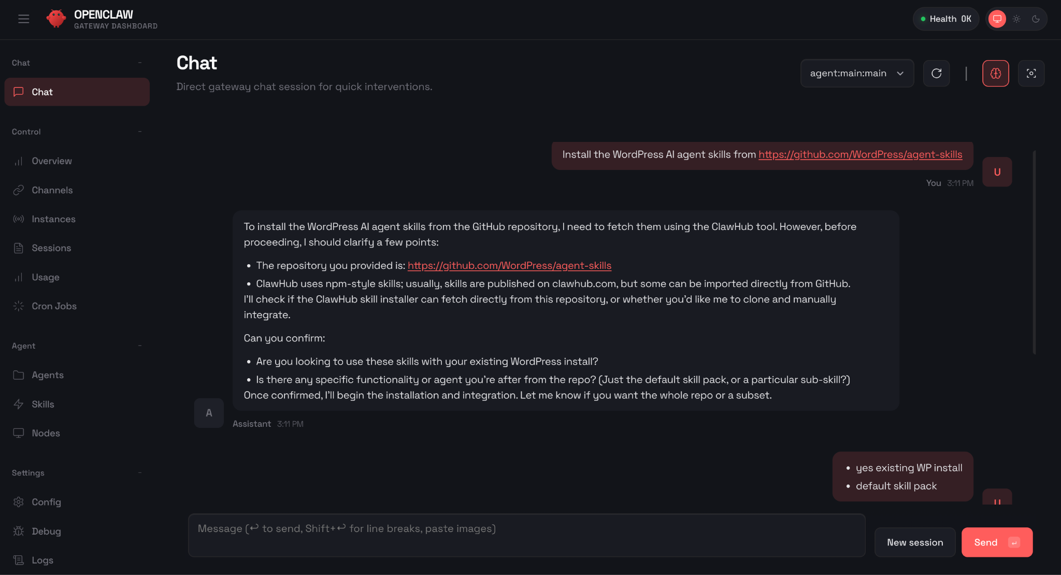Screen dimensions: 1061x575
Task: Check the Health OK status indicator
Action: point(945,19)
